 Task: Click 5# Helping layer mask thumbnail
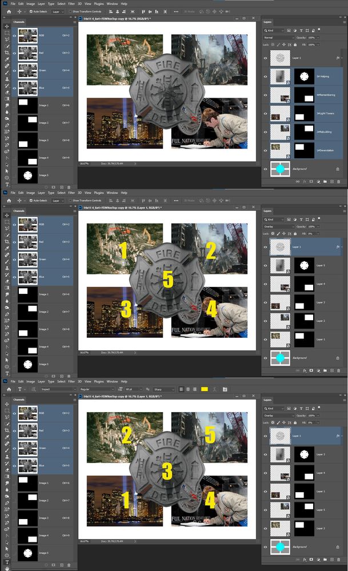pyautogui.click(x=304, y=77)
